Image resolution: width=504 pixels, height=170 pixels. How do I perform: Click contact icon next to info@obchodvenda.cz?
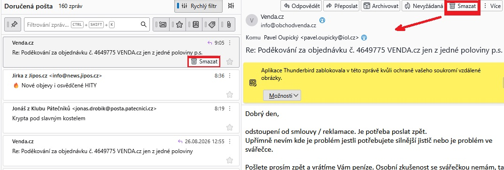click(322, 20)
